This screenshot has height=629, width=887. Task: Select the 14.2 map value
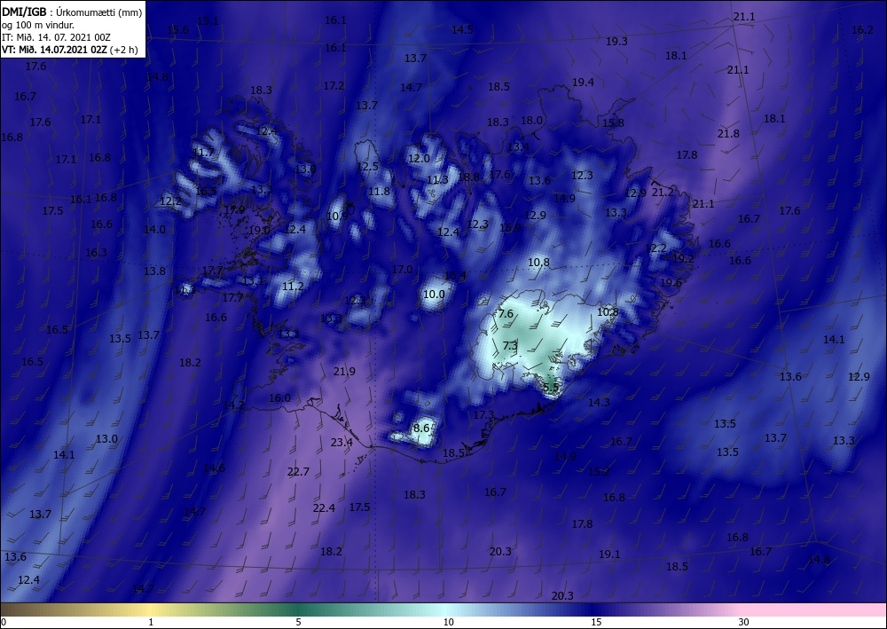tap(233, 405)
